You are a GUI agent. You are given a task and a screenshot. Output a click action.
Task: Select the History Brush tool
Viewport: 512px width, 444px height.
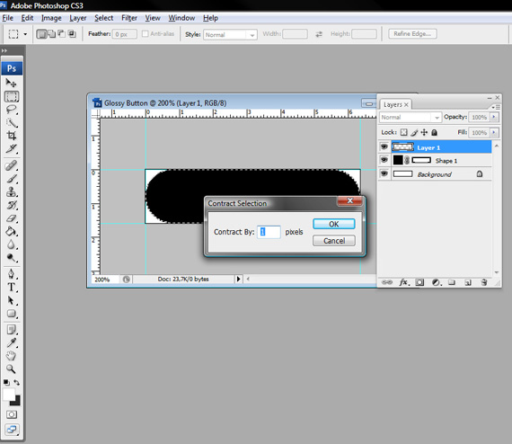(x=12, y=205)
